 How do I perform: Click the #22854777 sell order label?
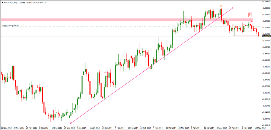tap(11, 26)
